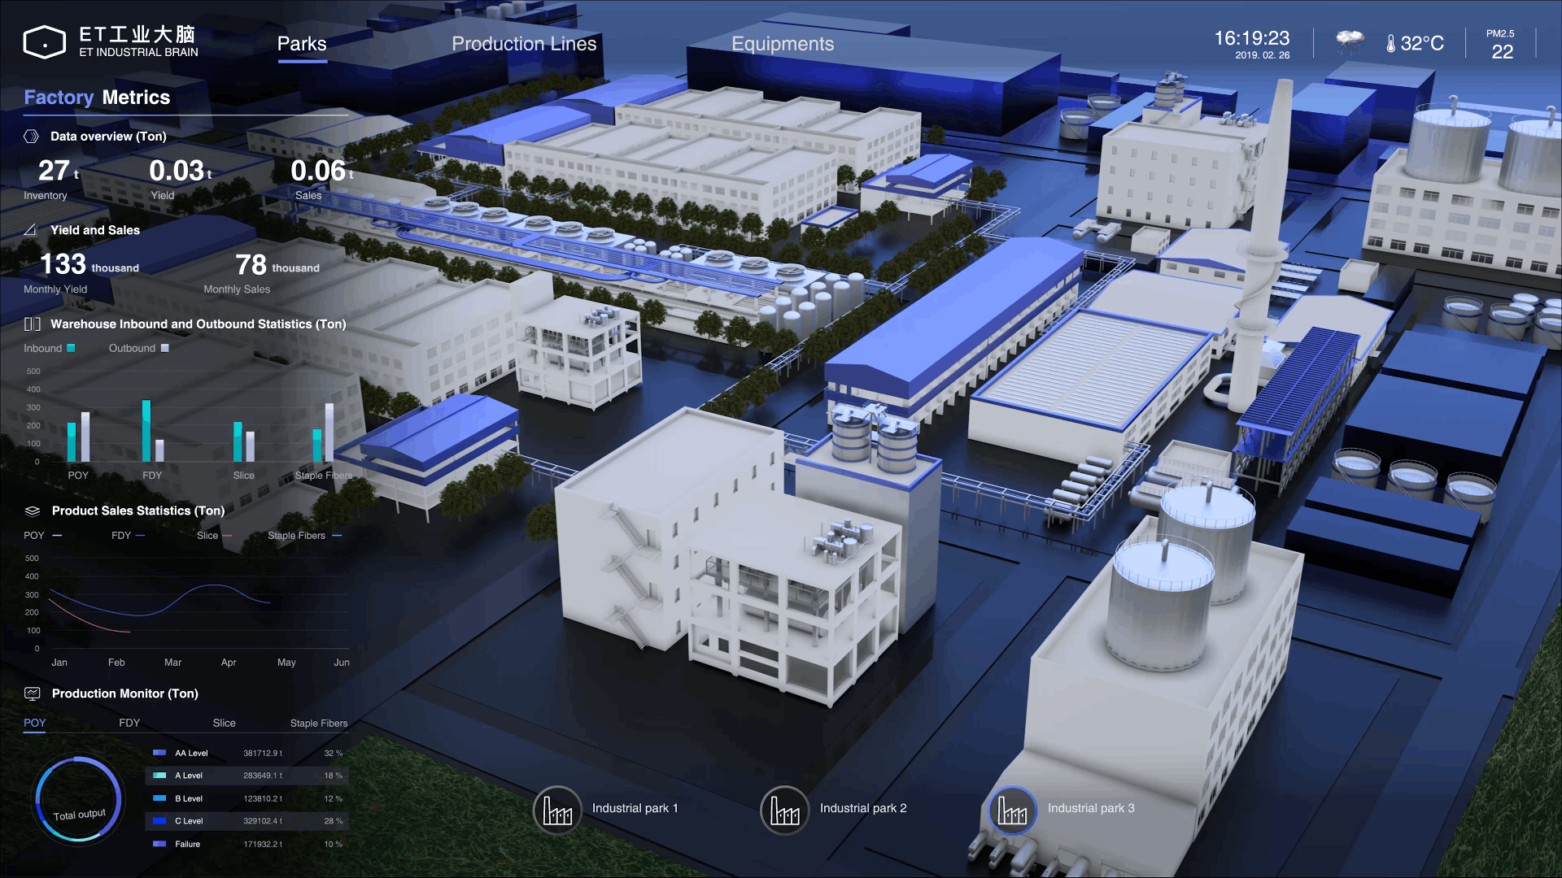Image resolution: width=1562 pixels, height=878 pixels.
Task: Click the thermometer temperature icon
Action: click(x=1390, y=44)
